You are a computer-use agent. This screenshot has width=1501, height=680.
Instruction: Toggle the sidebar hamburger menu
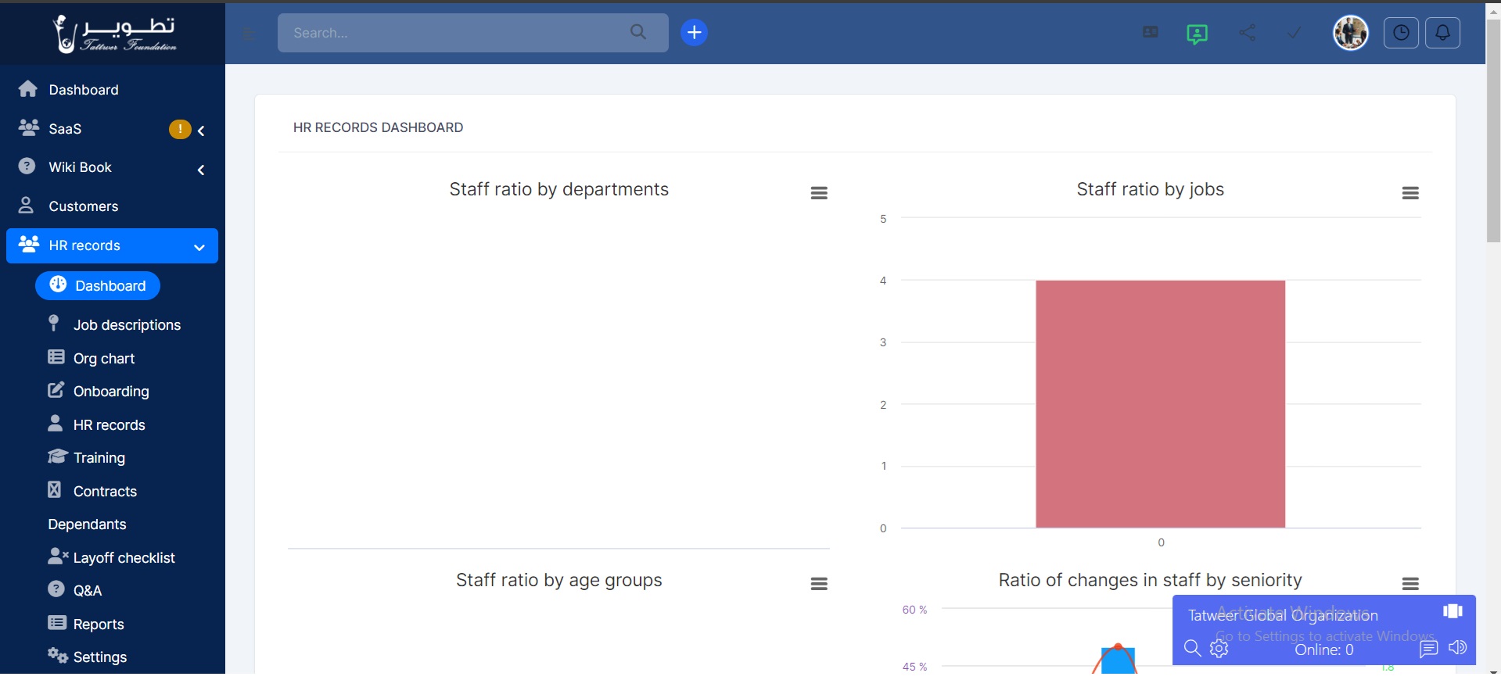pos(249,34)
